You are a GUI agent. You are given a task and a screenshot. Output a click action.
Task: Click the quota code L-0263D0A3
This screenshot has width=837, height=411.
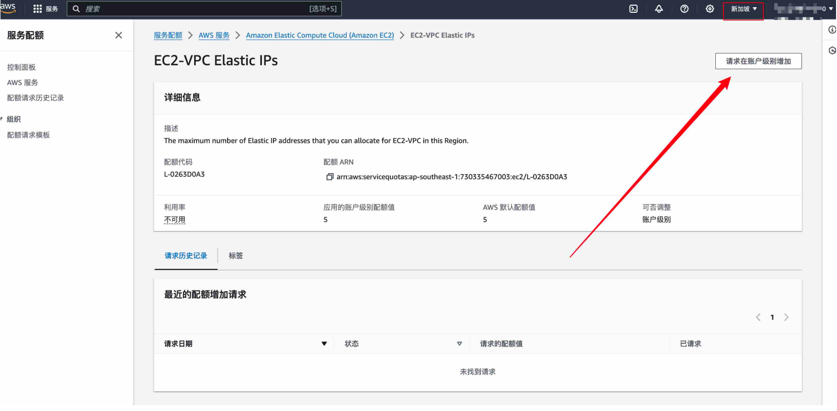pos(184,175)
